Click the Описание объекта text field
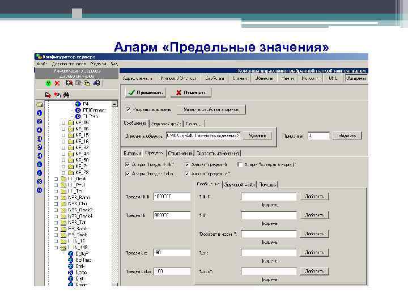This screenshot has height=306, width=408. point(203,135)
